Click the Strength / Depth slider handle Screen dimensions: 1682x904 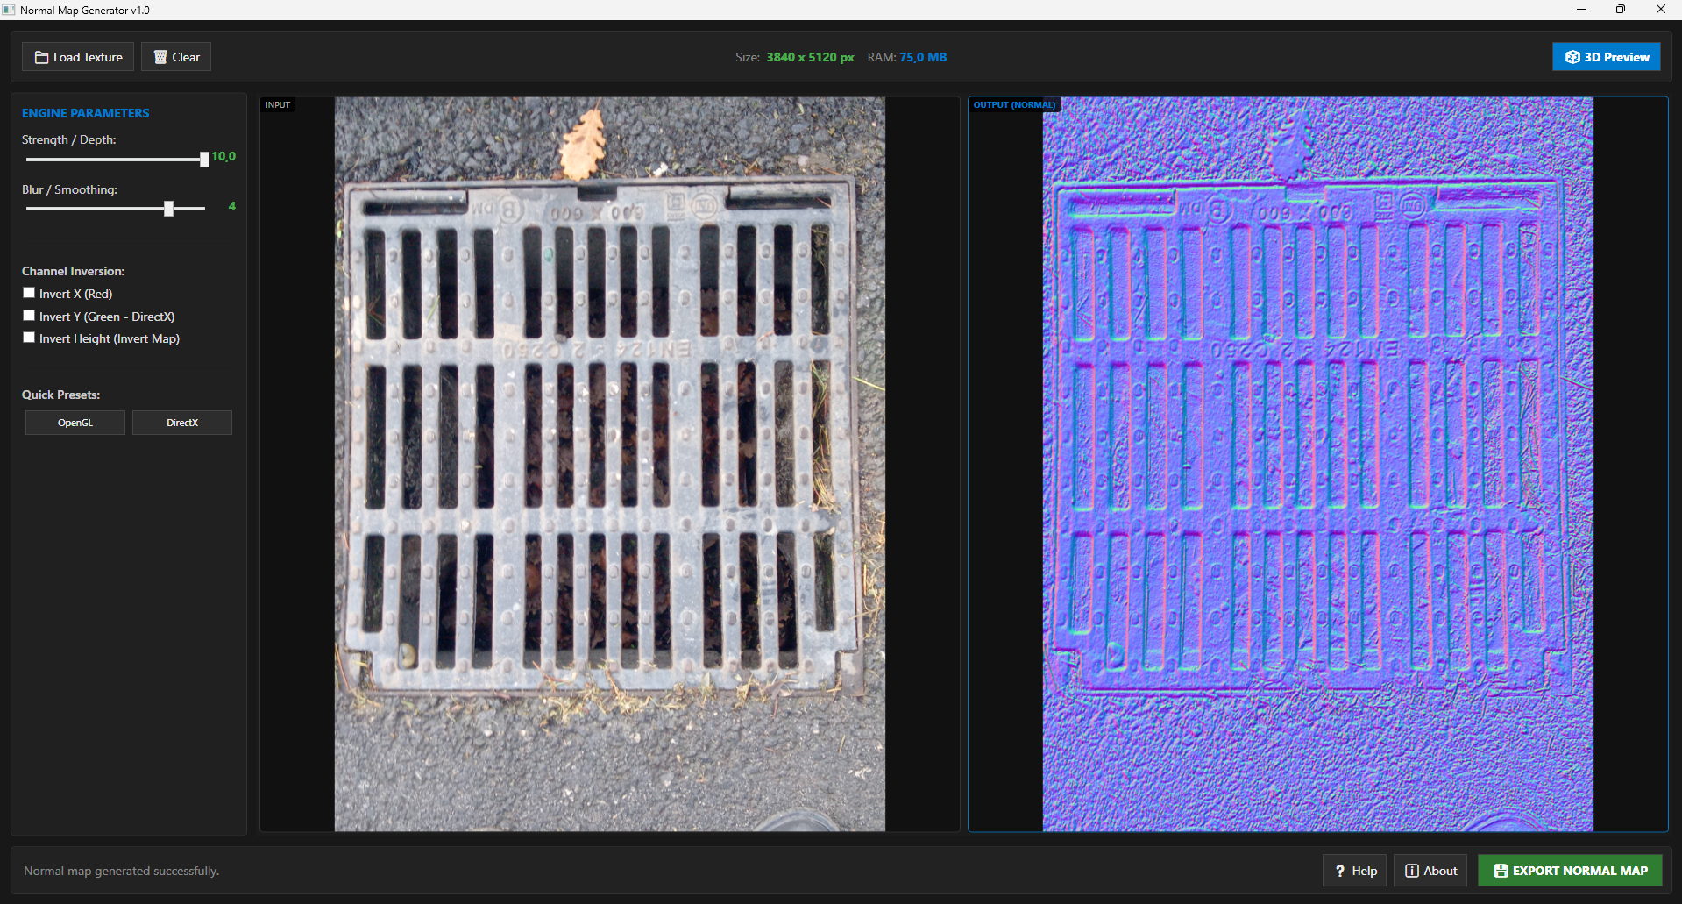[204, 160]
